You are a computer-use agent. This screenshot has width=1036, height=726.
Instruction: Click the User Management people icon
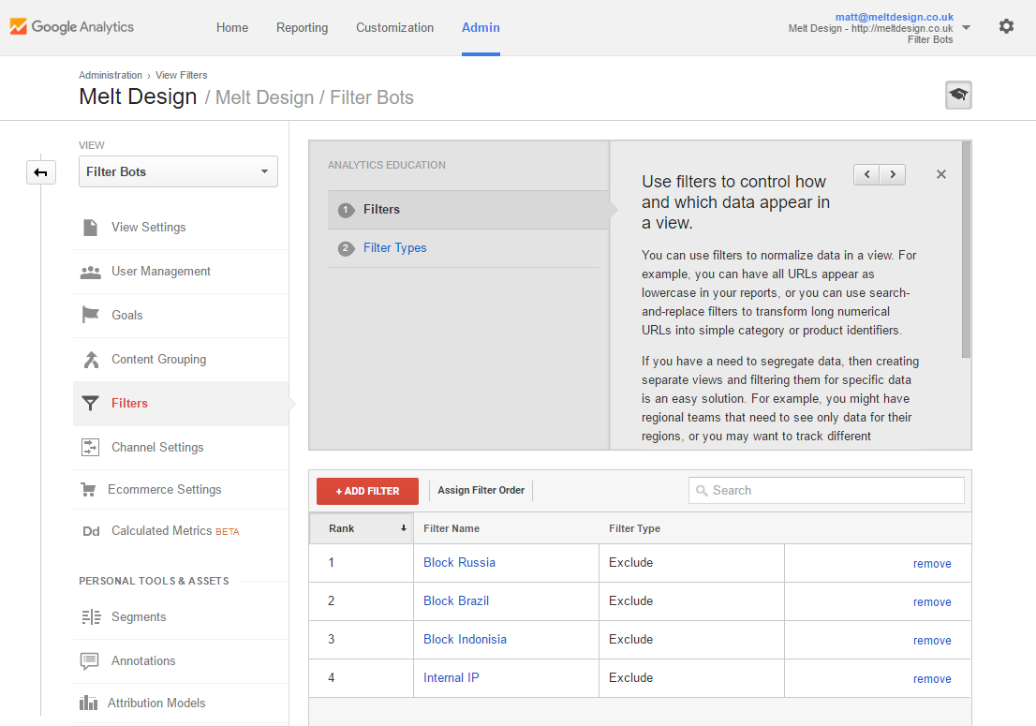90,272
